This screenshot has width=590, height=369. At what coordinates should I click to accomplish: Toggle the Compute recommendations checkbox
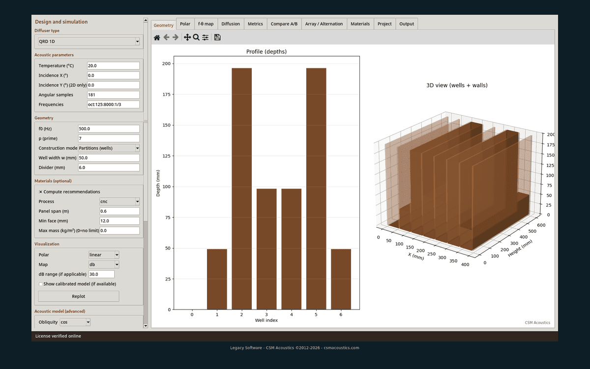tap(41, 192)
